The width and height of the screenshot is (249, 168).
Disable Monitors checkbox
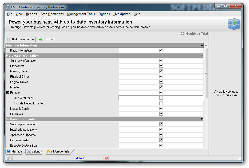(161, 87)
